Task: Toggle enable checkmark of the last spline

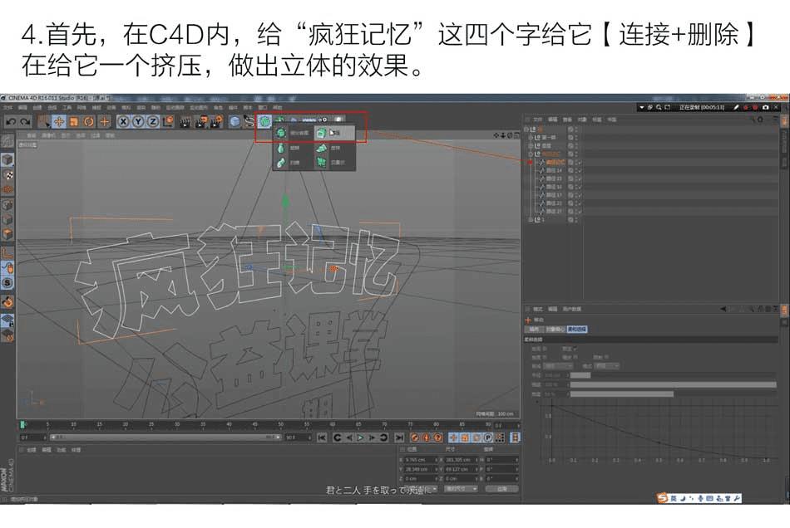Action: [580, 211]
